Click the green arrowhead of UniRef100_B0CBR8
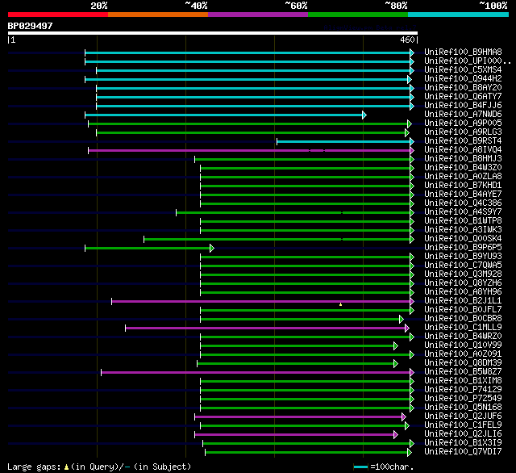 click(x=402, y=319)
